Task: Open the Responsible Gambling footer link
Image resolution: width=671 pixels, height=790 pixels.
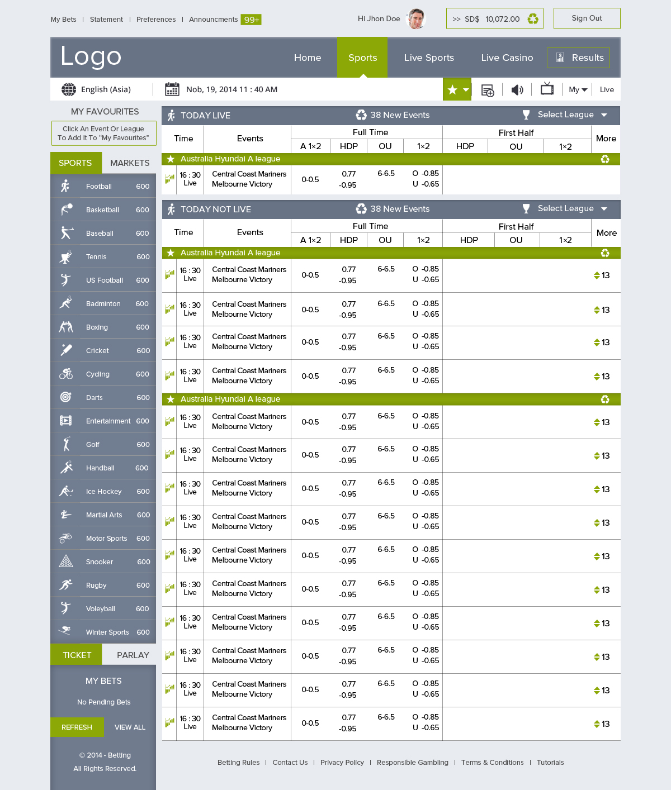Action: click(412, 763)
